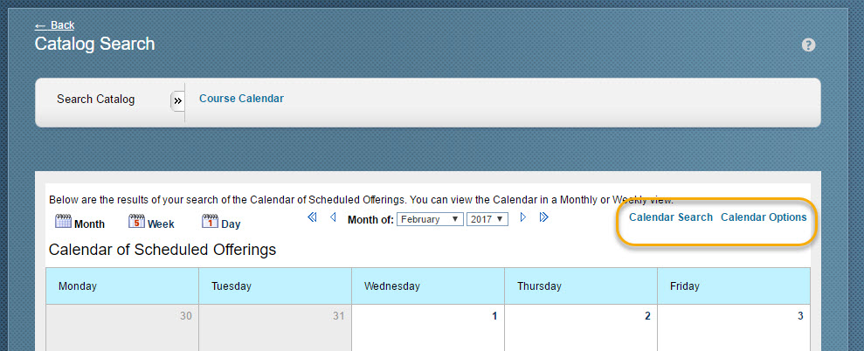Viewport: 864px width, 351px height.
Task: Expand the Search Catalog panel chevron
Action: tap(177, 100)
